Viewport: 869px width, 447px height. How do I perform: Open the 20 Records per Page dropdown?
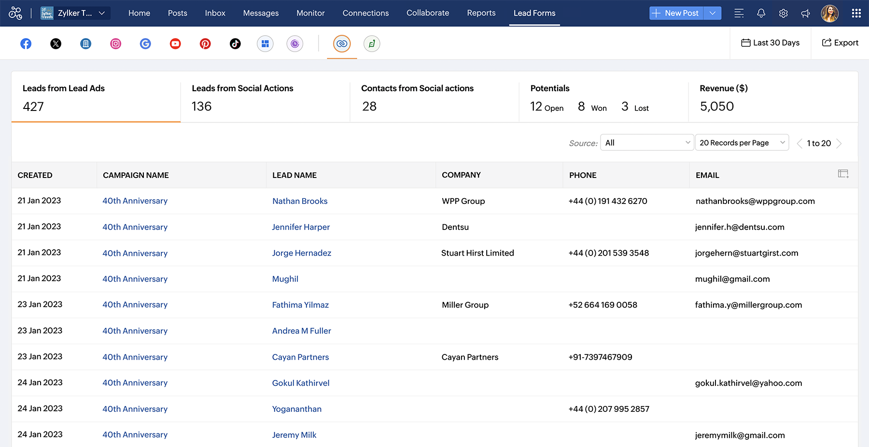pos(742,143)
